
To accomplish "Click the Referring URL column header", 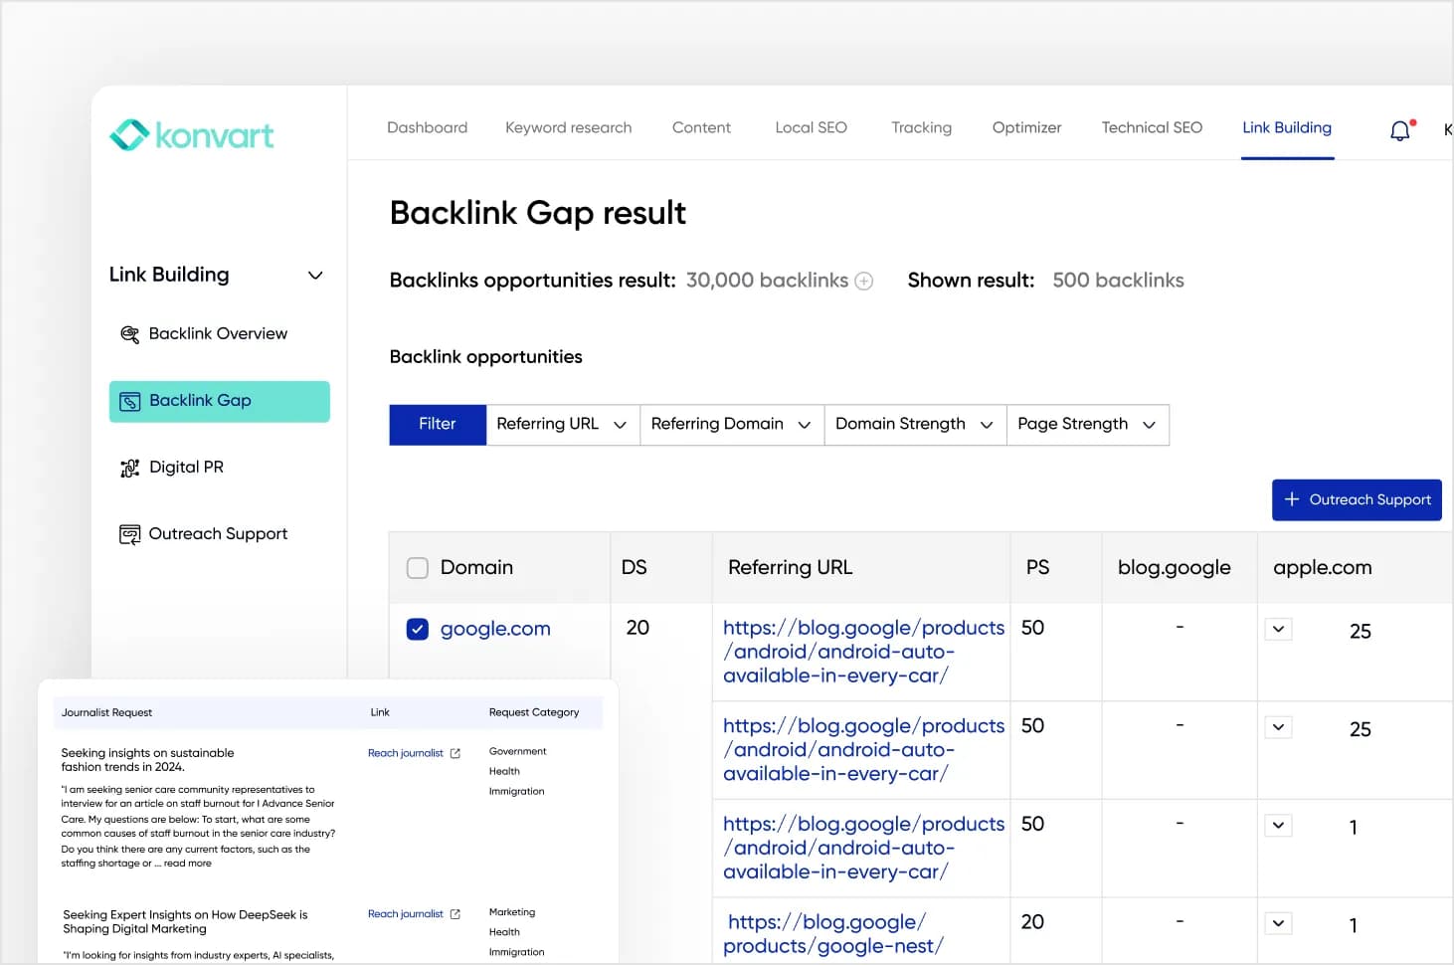I will pos(791,568).
